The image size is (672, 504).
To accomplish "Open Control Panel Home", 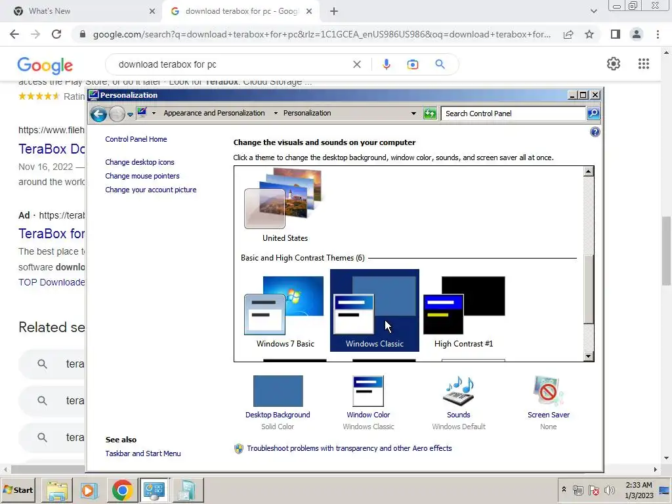I will pyautogui.click(x=136, y=139).
